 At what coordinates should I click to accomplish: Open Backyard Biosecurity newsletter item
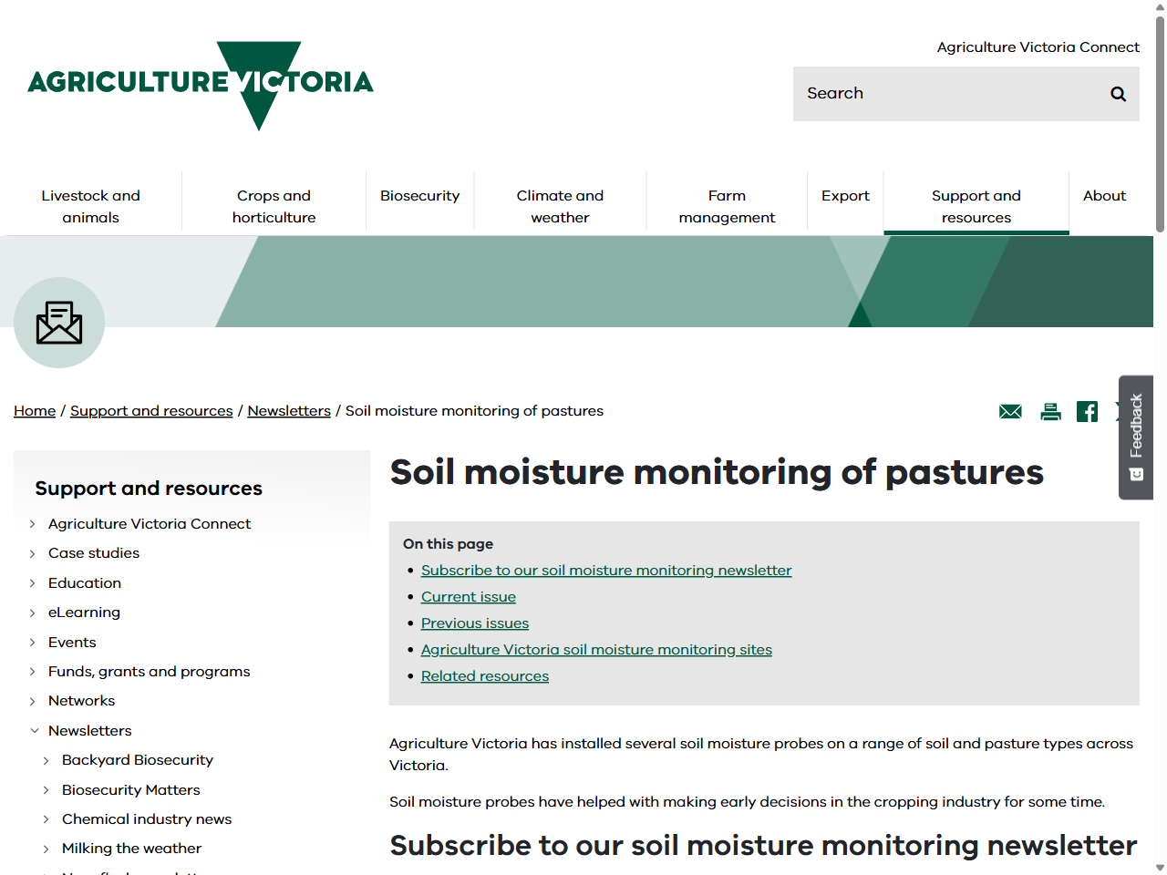pos(138,760)
